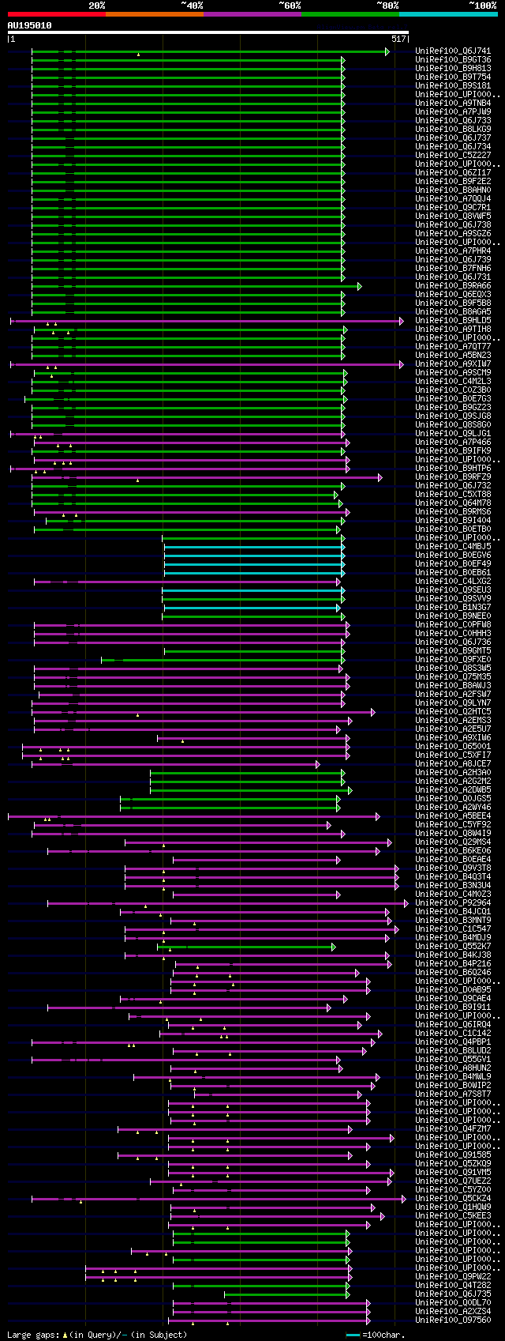Image resolution: width=505 pixels, height=1341 pixels.
Task: Open hit UniRef100_B0EGV6
Action: click(x=453, y=556)
